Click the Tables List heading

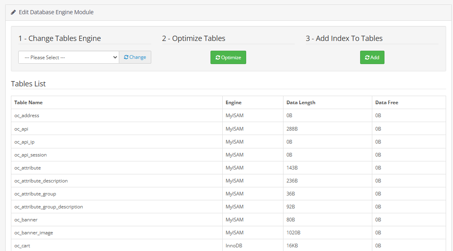(x=28, y=84)
